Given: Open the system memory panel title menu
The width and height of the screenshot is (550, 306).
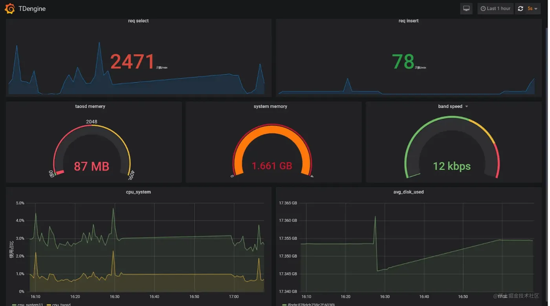Looking at the screenshot, I should [270, 106].
